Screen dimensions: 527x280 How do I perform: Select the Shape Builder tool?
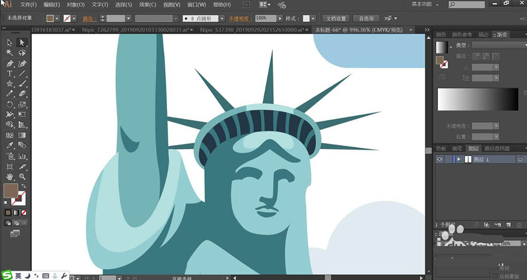tap(9, 124)
